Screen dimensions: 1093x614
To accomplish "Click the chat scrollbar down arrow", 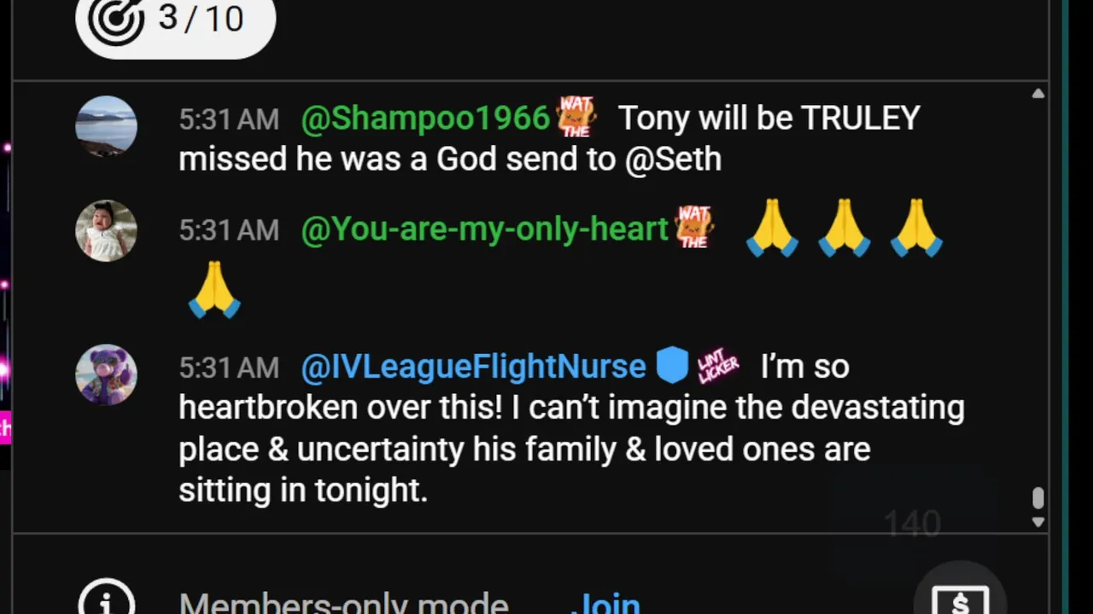I will (1038, 522).
